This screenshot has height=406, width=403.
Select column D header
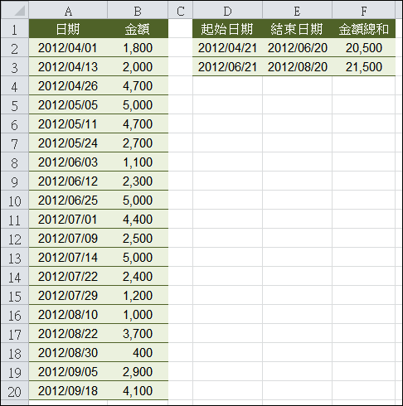(227, 11)
